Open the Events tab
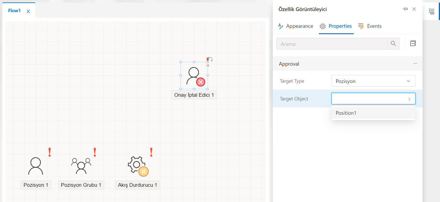 [x=370, y=26]
